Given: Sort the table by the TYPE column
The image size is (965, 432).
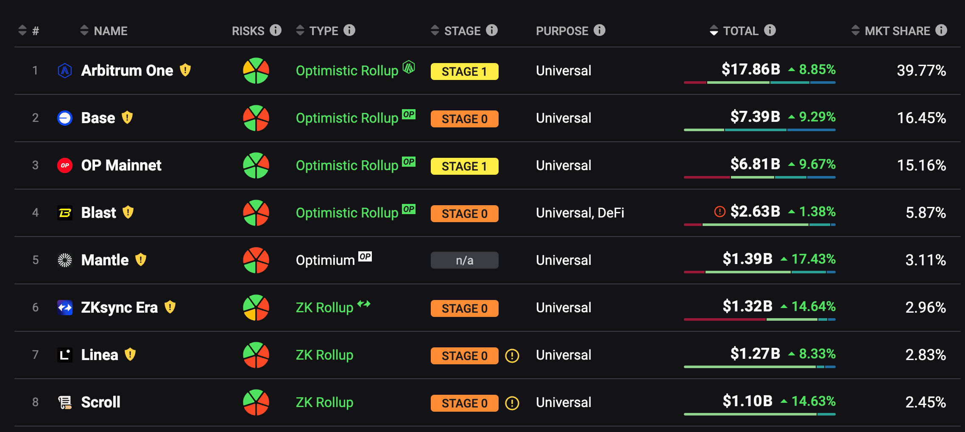Looking at the screenshot, I should pos(317,30).
